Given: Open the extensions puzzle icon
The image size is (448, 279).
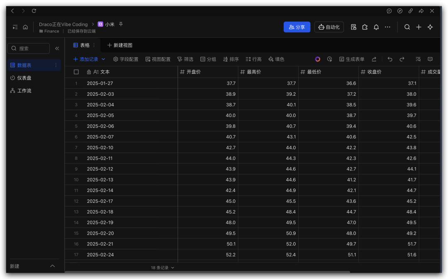Looking at the screenshot, I should pos(365,27).
